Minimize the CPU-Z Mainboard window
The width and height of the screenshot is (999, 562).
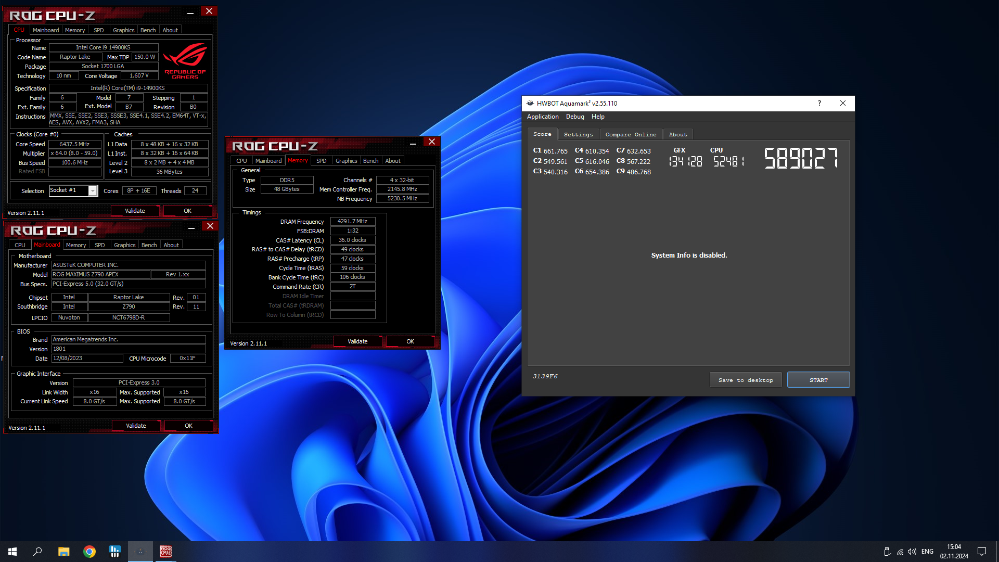point(191,227)
